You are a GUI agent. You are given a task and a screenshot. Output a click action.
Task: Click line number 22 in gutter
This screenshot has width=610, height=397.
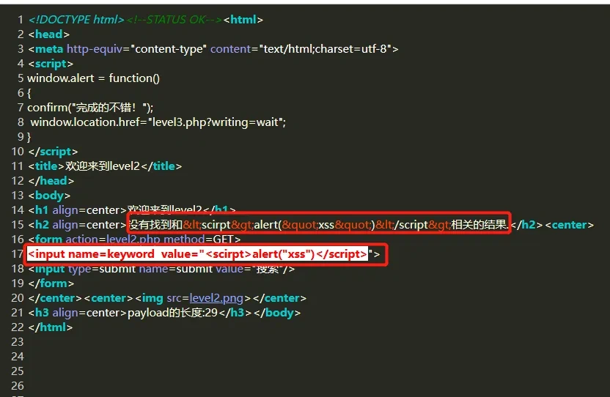click(18, 327)
